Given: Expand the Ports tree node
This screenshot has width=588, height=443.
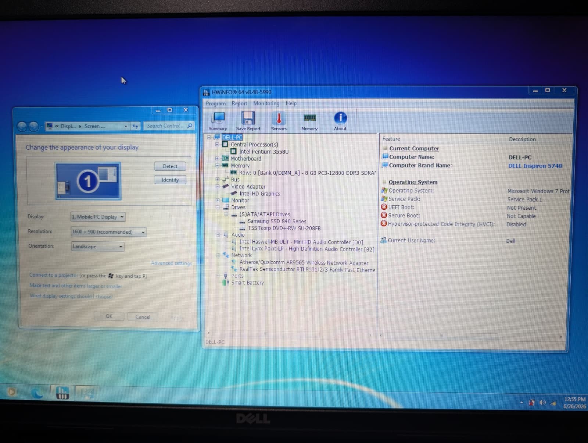Looking at the screenshot, I should (218, 276).
